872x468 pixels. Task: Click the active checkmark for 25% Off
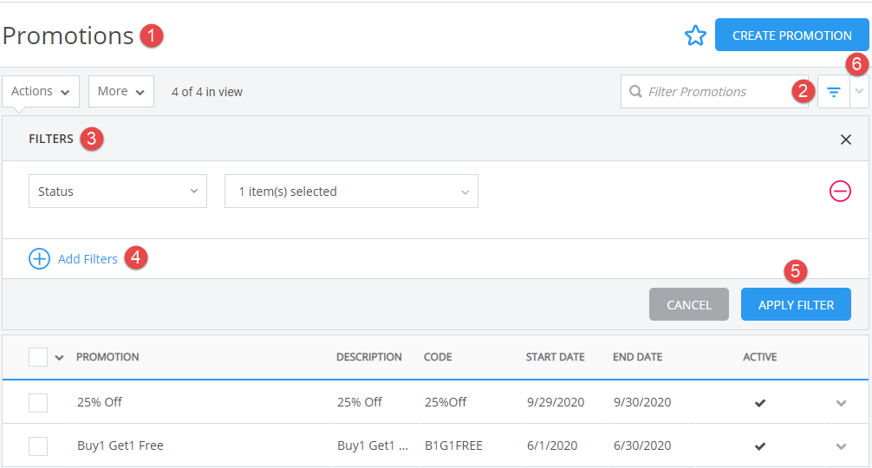point(759,402)
